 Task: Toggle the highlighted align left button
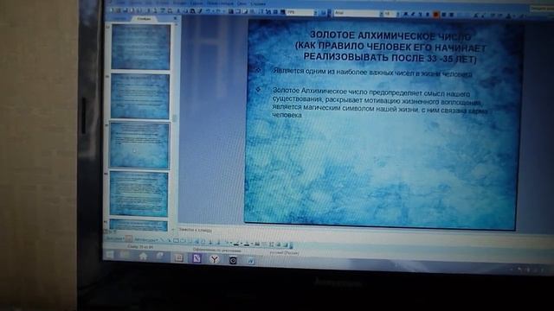pos(436,14)
